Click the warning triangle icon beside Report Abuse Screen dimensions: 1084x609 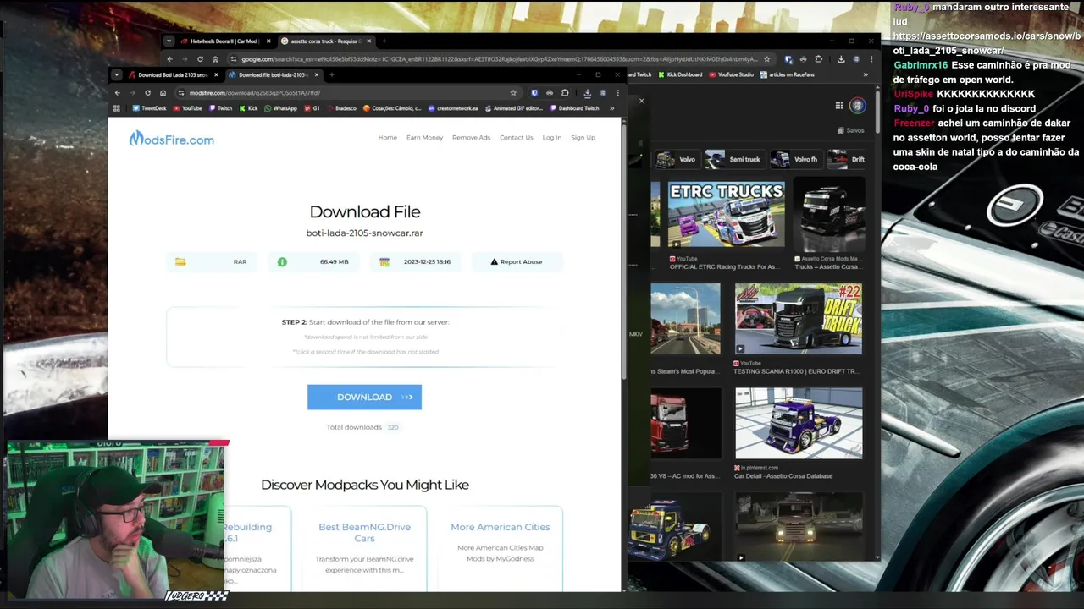pyautogui.click(x=494, y=261)
